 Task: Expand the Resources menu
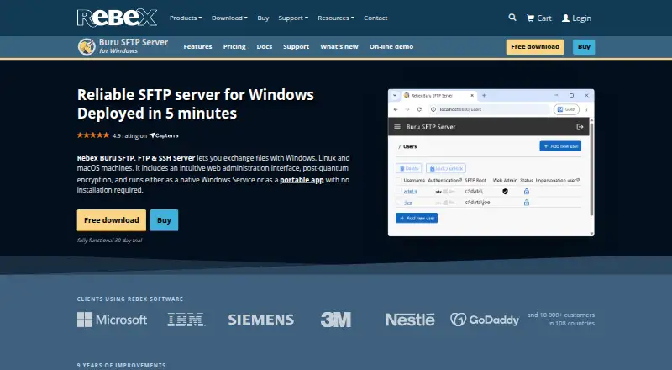pyautogui.click(x=336, y=18)
